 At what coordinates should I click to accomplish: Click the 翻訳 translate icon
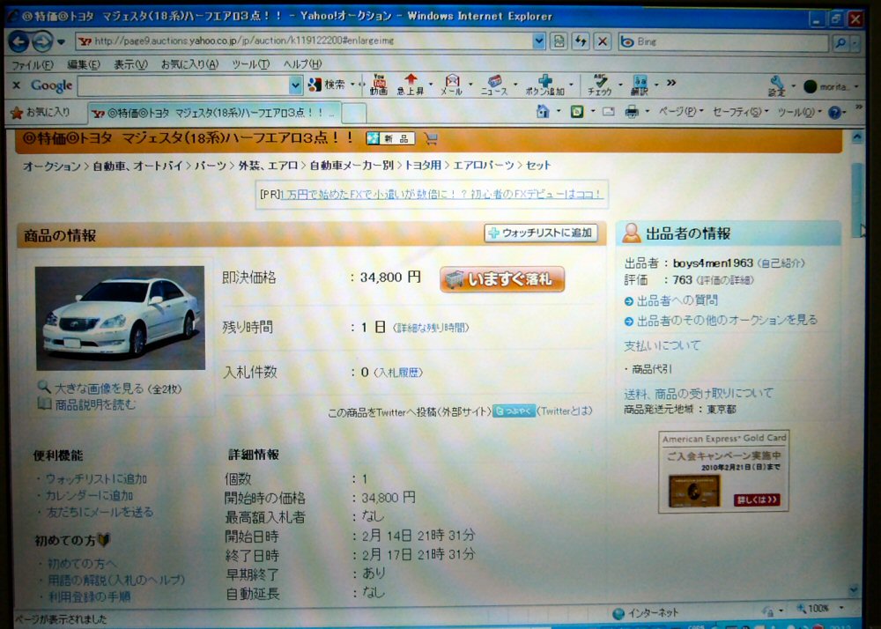[x=640, y=85]
